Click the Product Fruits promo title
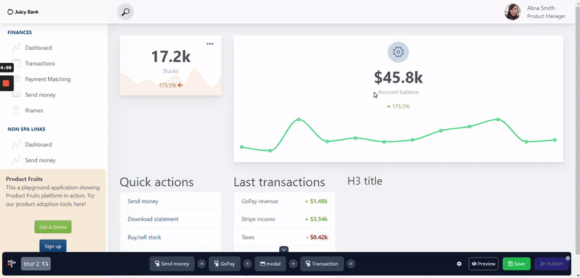Screen dimensions: 580x278 24,179
